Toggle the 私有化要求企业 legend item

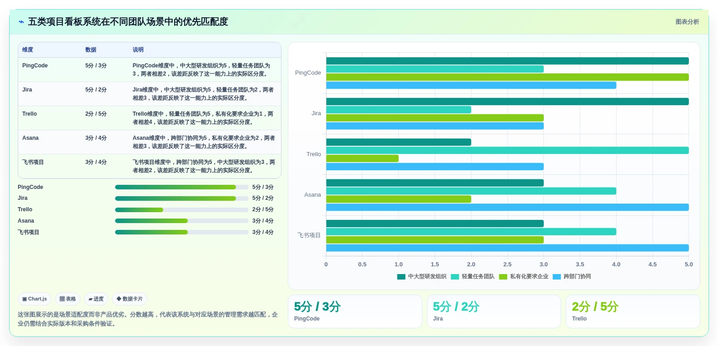coord(523,276)
